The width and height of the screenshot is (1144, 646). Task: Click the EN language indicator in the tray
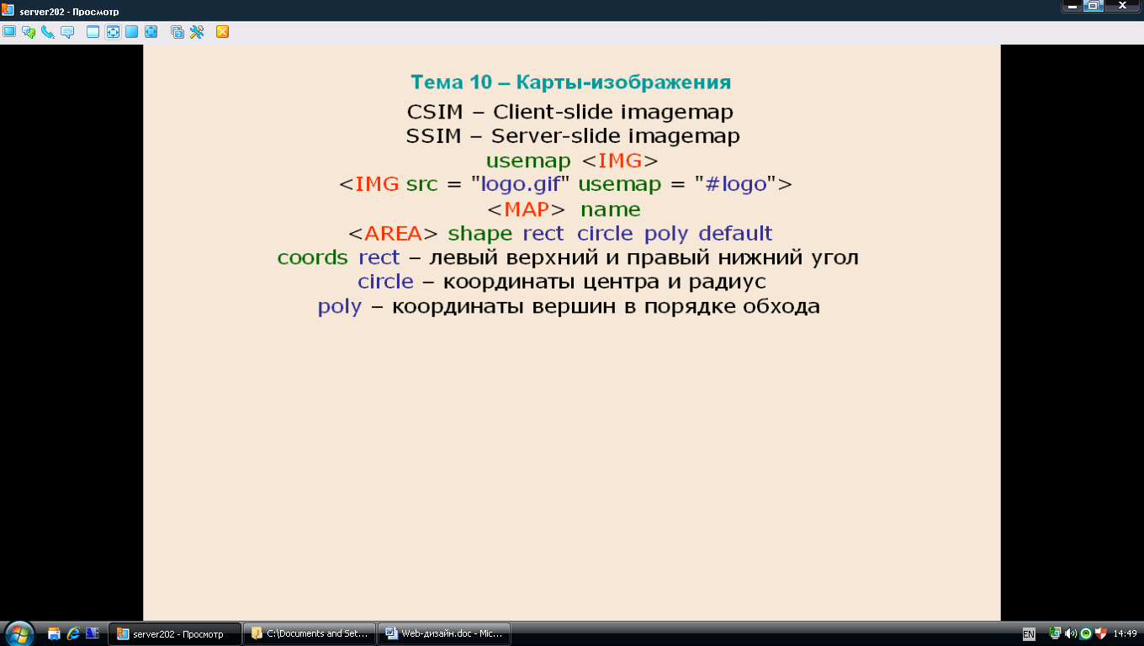(1029, 633)
